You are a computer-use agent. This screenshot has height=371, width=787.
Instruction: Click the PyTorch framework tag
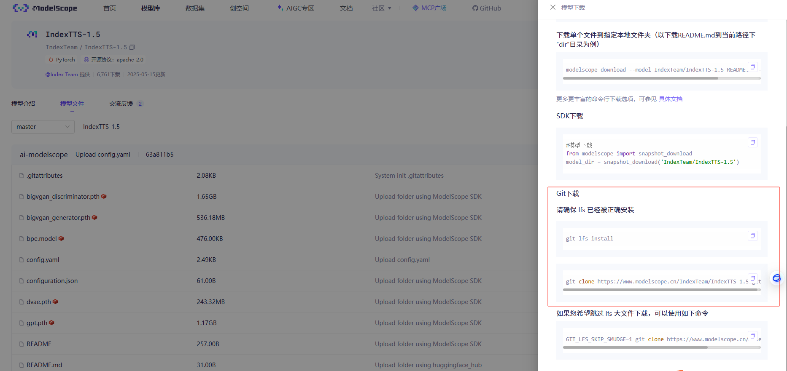pos(62,60)
